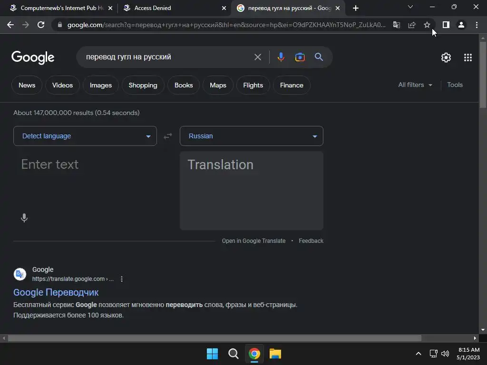Screen dimensions: 487x365
Task: Click the translate-by-voice microphone
Action: click(24, 218)
